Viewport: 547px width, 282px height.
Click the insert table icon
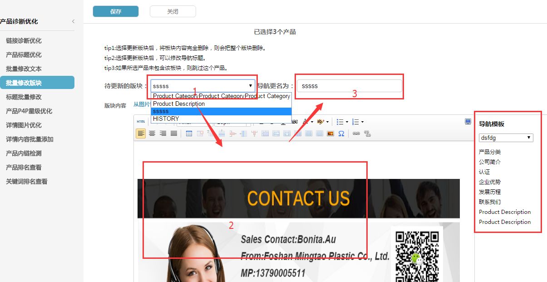189,134
